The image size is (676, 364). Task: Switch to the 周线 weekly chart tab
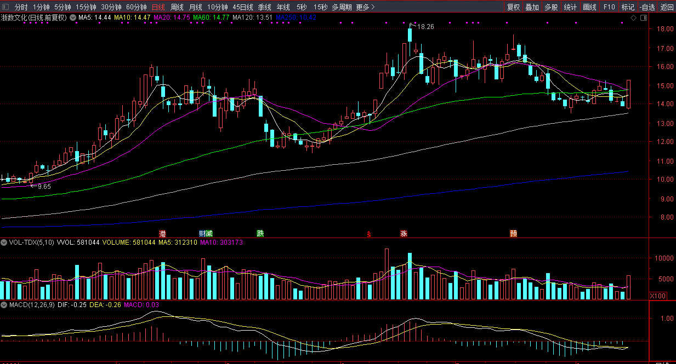click(177, 7)
